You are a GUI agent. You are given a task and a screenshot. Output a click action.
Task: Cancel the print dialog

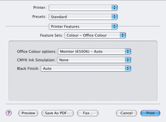[126, 113]
